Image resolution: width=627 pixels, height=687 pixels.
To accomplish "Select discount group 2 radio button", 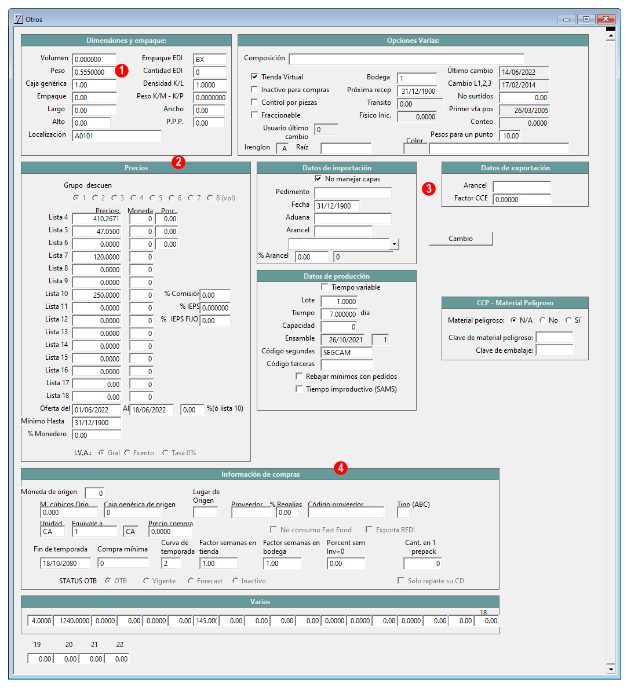I will click(95, 198).
